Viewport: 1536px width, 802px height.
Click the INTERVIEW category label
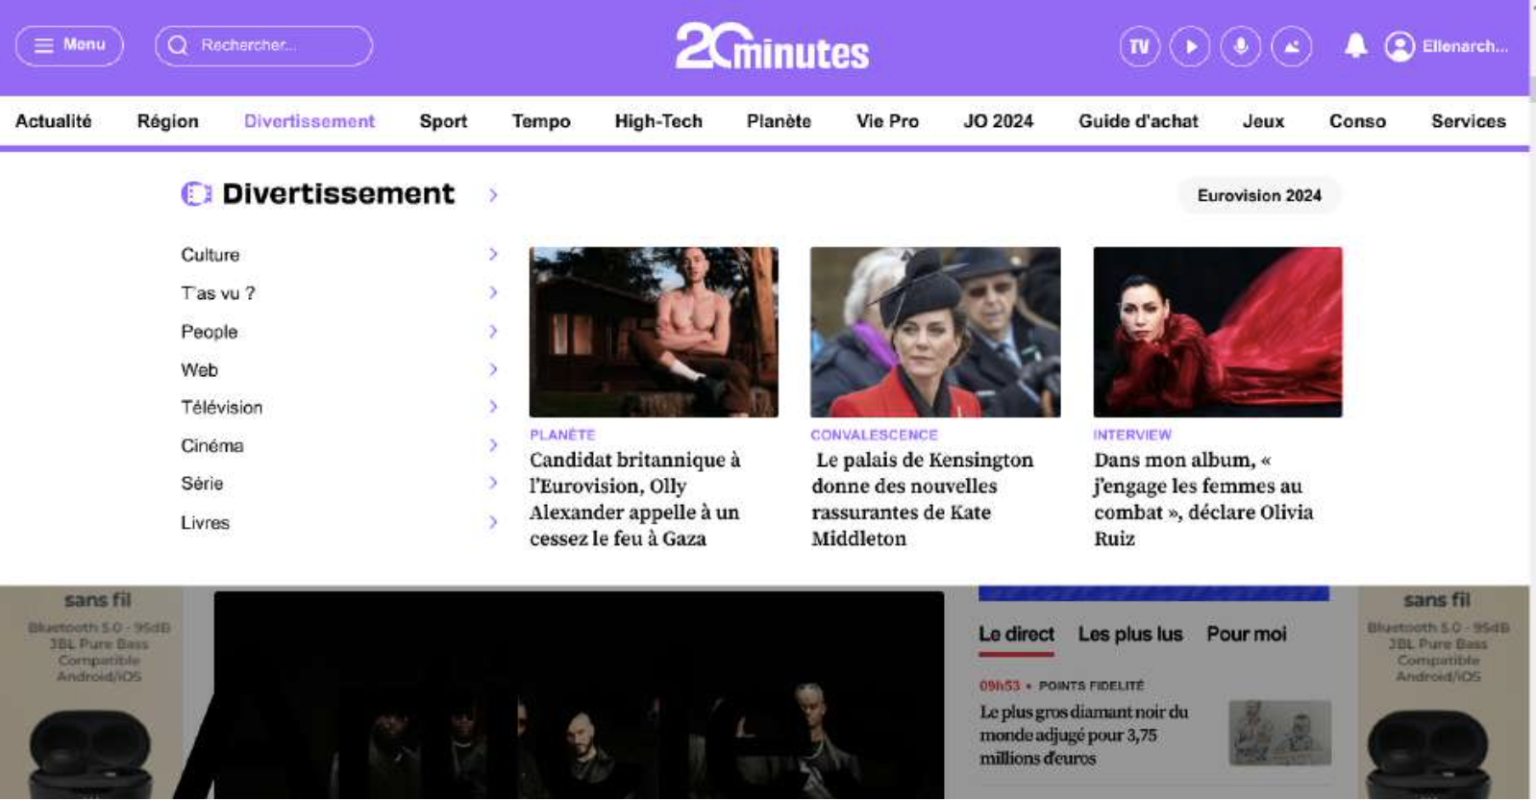pyautogui.click(x=1132, y=435)
